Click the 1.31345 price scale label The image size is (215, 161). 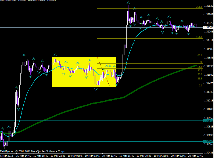209,92
